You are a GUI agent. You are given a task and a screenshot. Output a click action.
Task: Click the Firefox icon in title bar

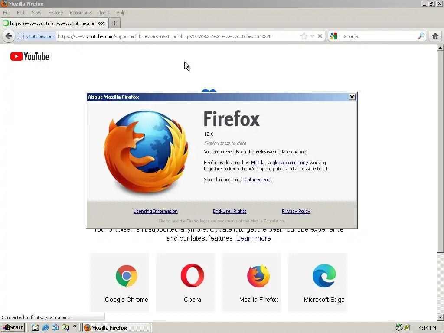click(4, 3)
